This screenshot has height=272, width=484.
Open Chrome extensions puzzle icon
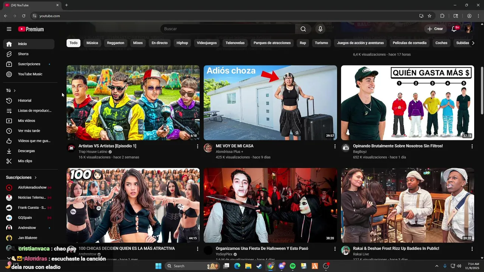(x=442, y=16)
